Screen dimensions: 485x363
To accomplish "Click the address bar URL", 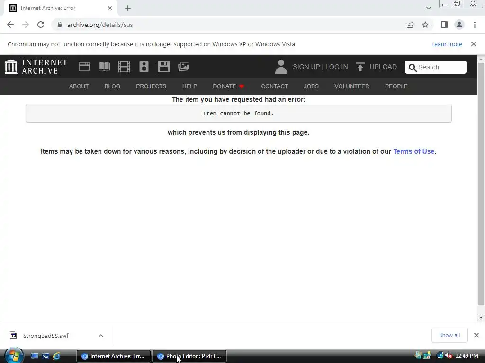I will pyautogui.click(x=100, y=25).
